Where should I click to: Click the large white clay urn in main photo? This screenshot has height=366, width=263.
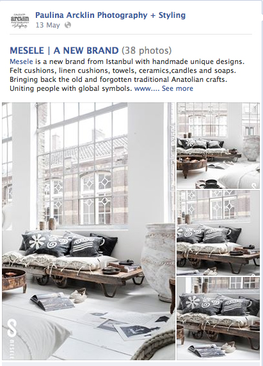158,260
